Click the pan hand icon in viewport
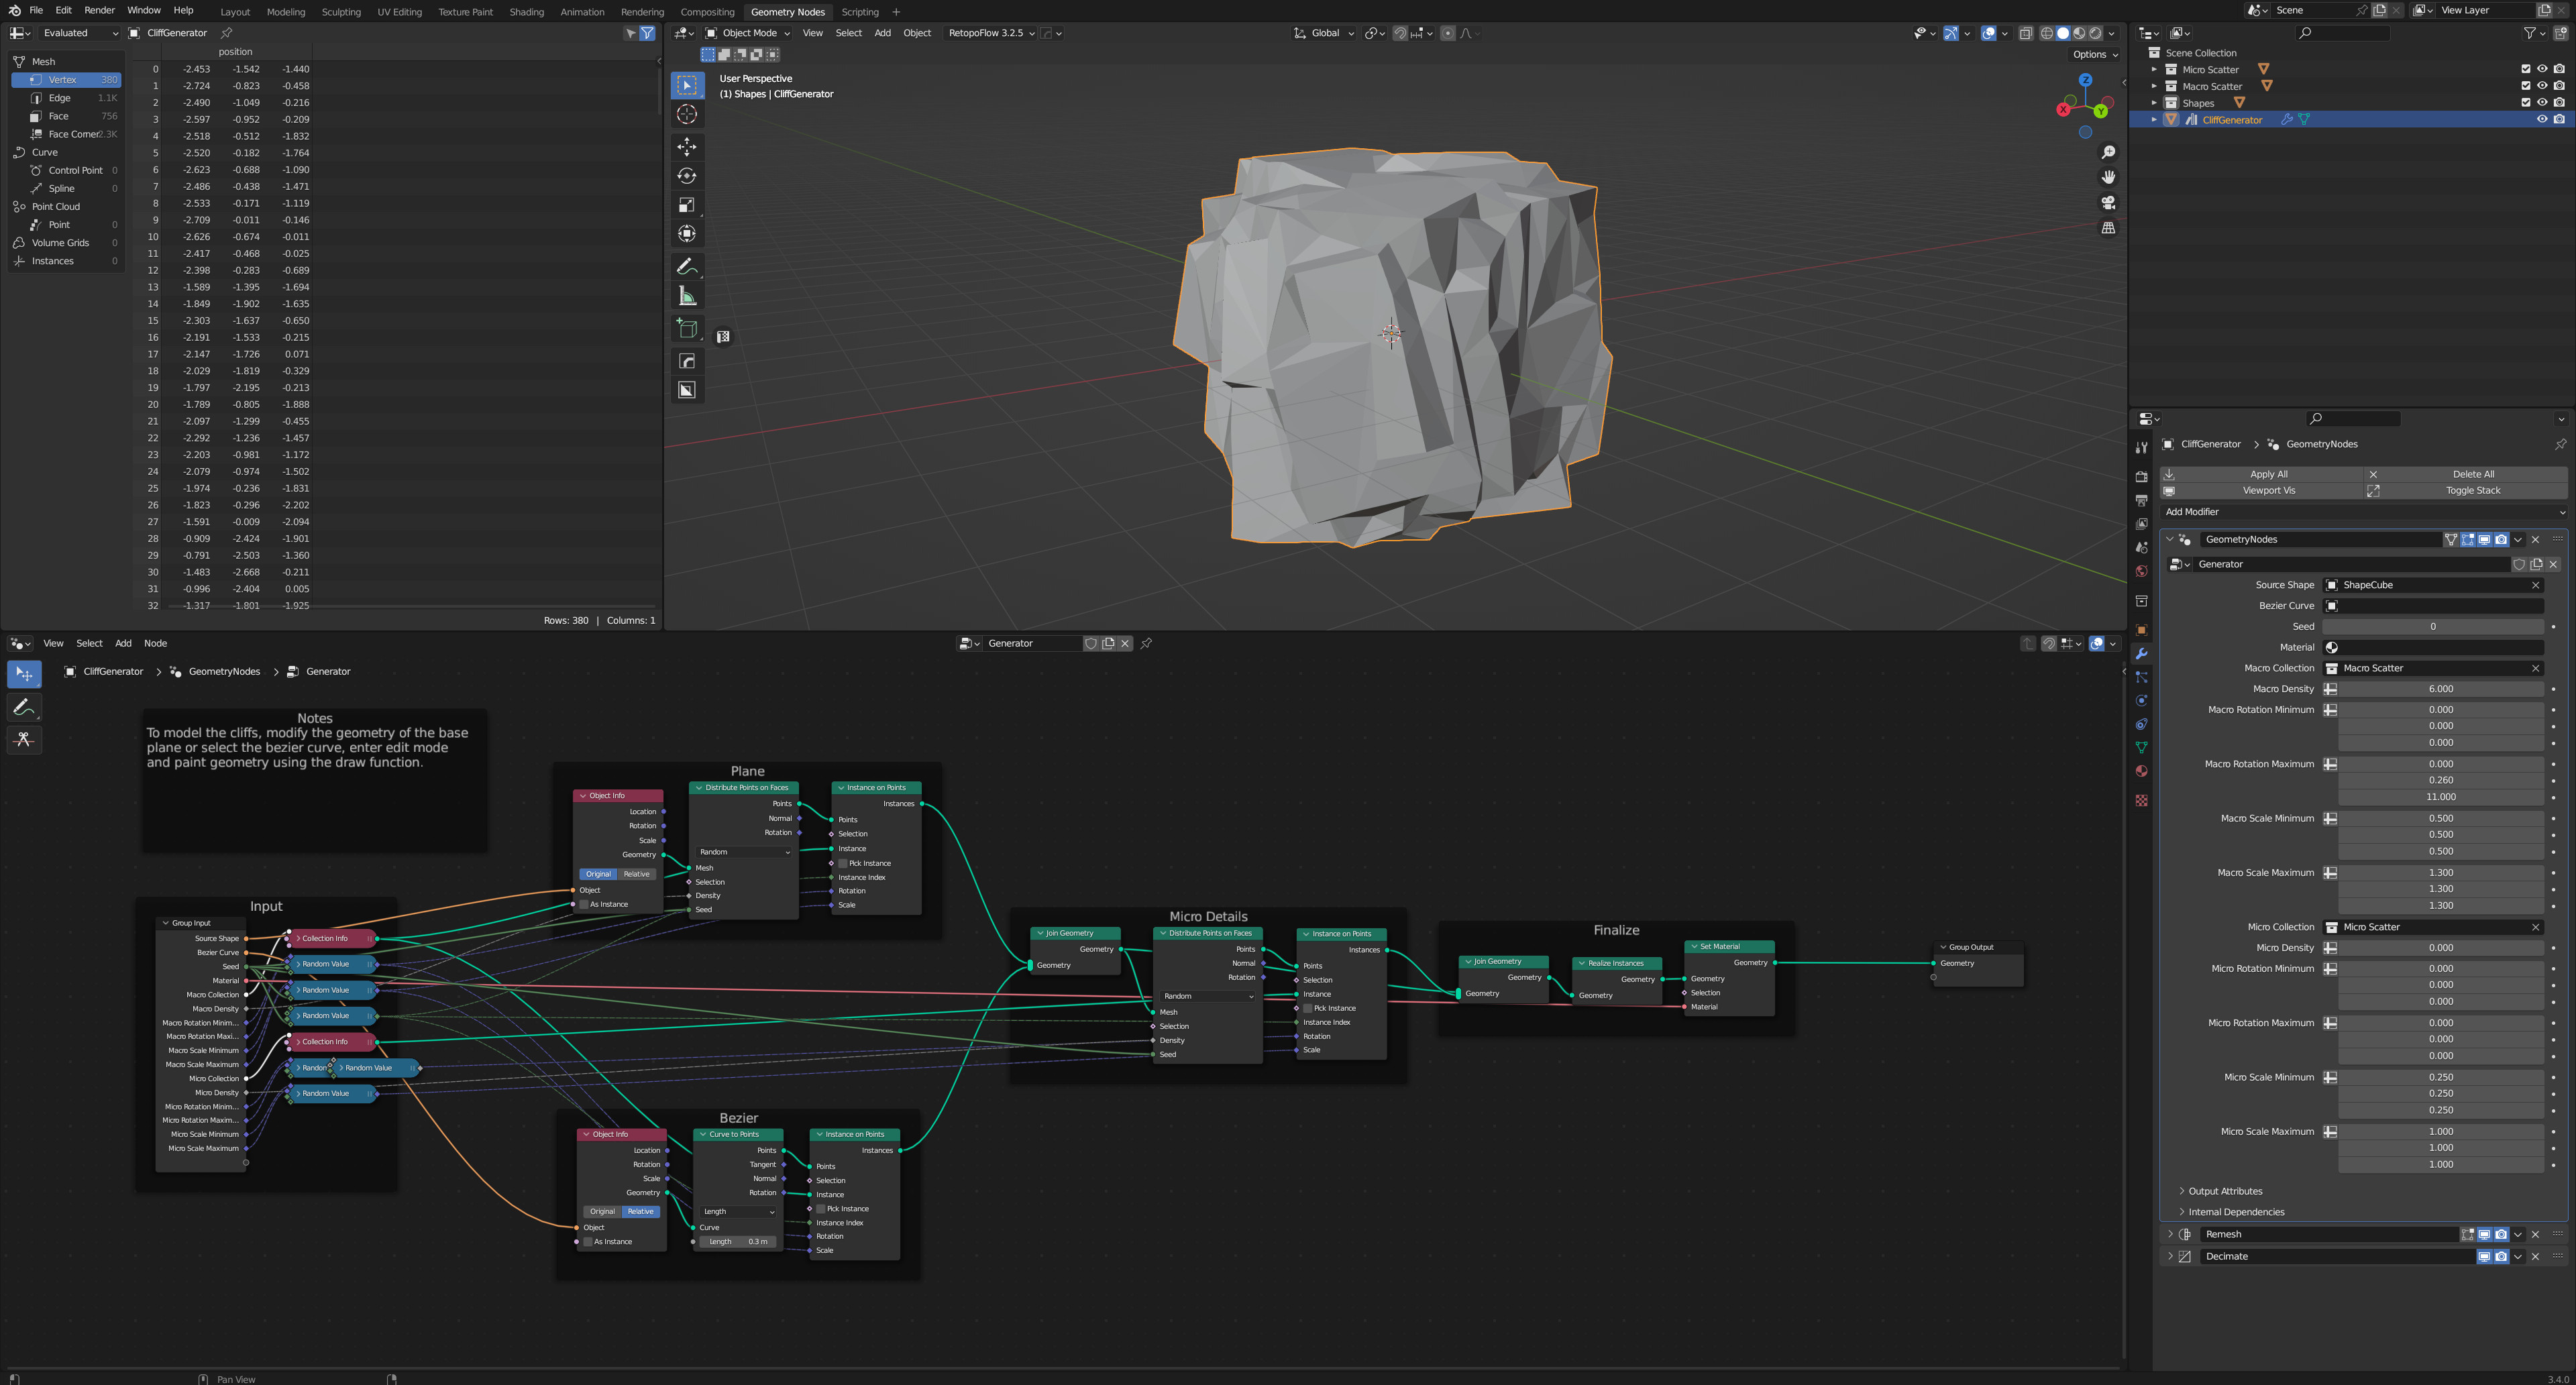This screenshot has width=2576, height=1385. click(x=2108, y=177)
